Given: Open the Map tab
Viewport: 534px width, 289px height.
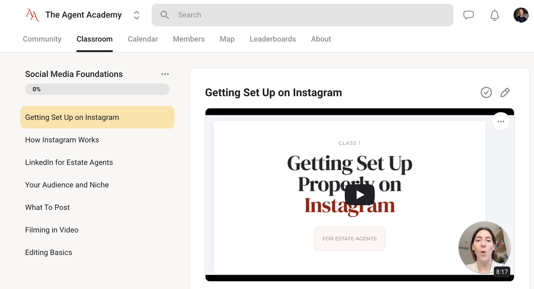Looking at the screenshot, I should [x=227, y=39].
